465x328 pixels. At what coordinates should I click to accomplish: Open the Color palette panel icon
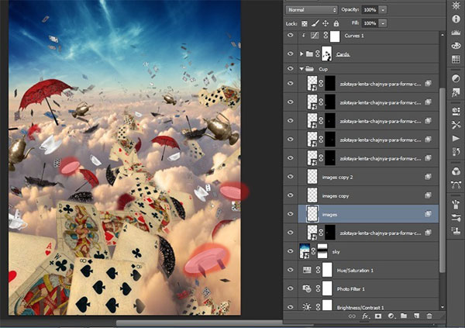[x=456, y=46]
